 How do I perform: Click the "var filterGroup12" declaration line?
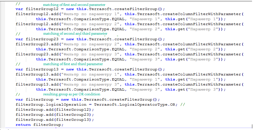pyautogui.click(x=90, y=9)
